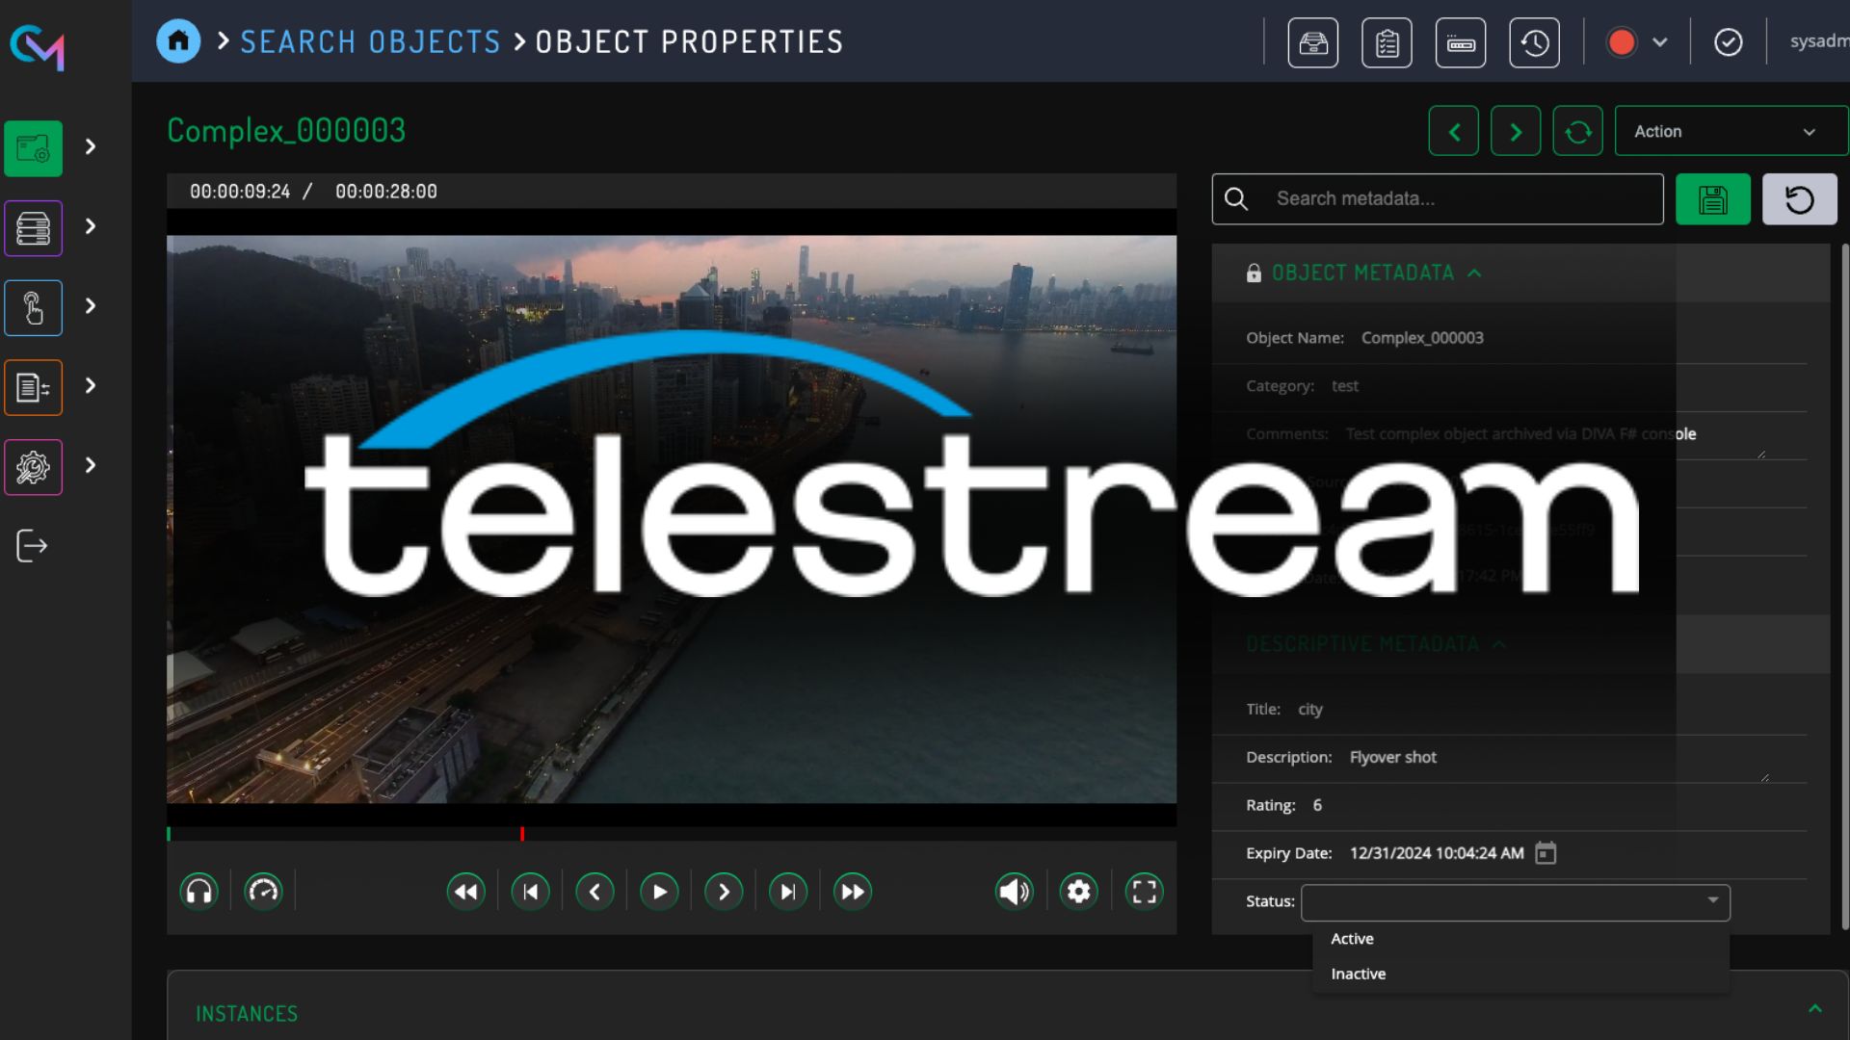Click the logout icon at sidebar bottom
This screenshot has height=1040, width=1850.
pyautogui.click(x=33, y=545)
